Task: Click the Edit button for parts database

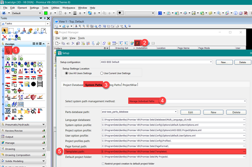Action: coord(190,112)
